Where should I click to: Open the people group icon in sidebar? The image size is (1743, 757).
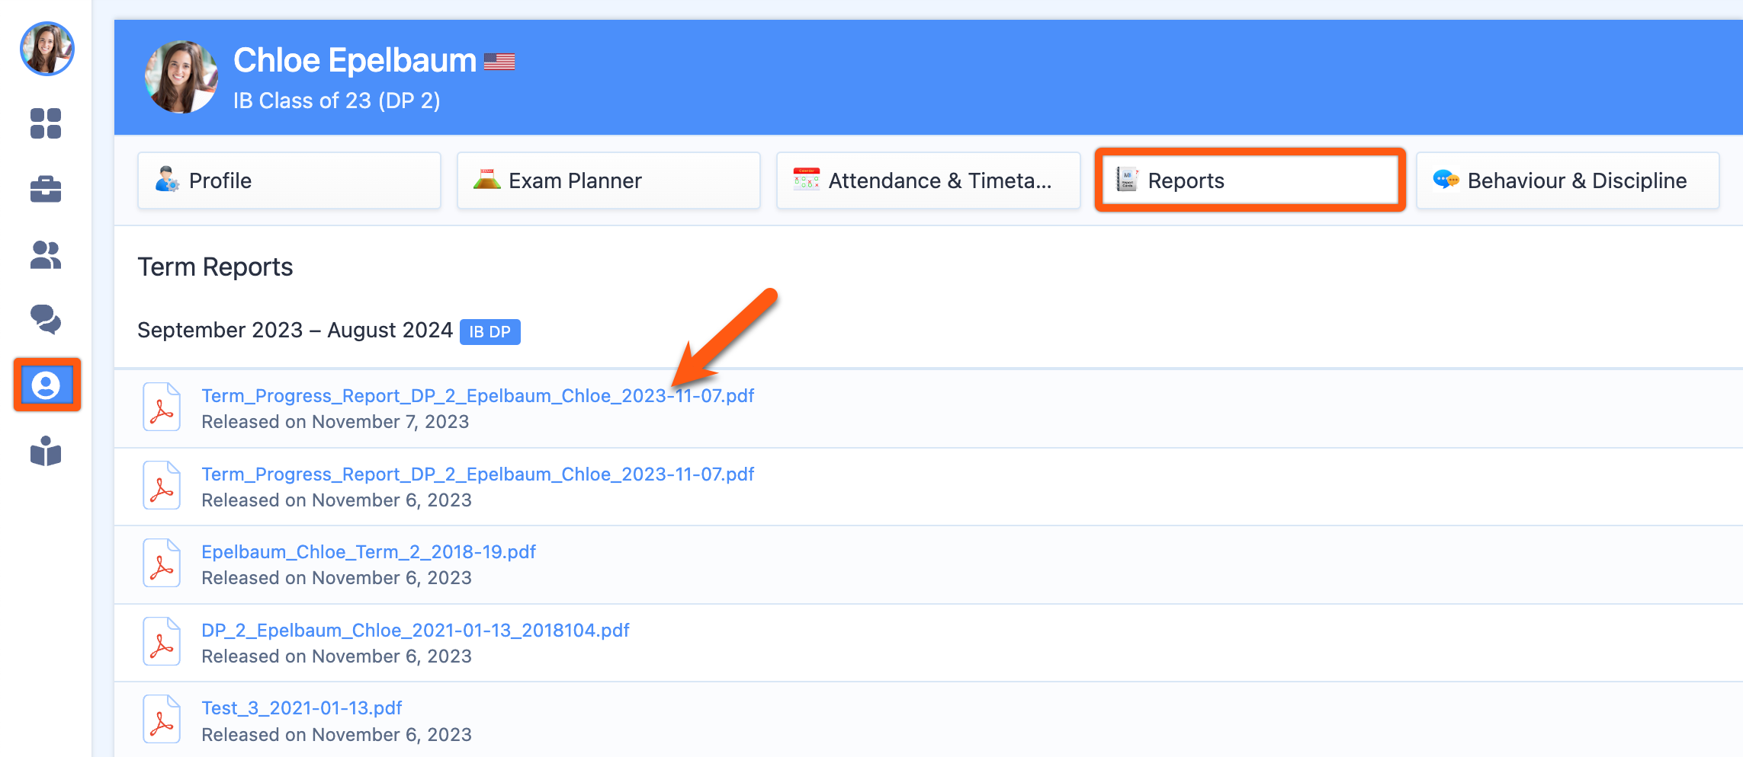[x=46, y=255]
